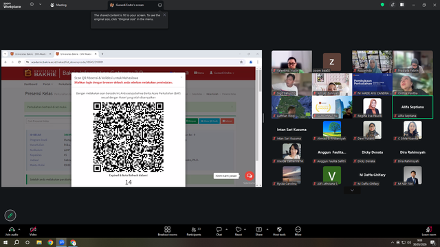Expand Portal dropdown in site navigation
Viewport: 440px width, 247px height.
pyautogui.click(x=47, y=84)
